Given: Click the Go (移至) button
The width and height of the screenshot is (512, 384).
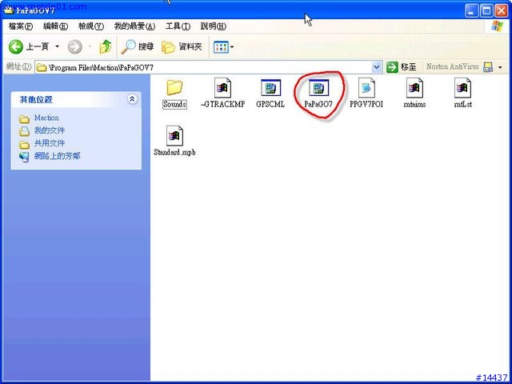Looking at the screenshot, I should pos(402,67).
